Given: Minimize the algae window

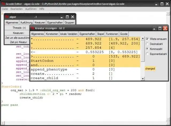Looking at the screenshot, I should click(62, 17).
